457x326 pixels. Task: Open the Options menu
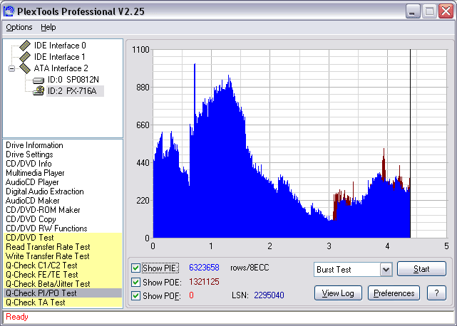pos(19,27)
